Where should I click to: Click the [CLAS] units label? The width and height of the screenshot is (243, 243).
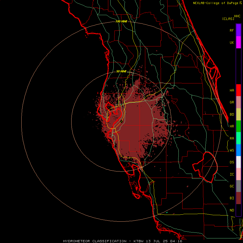(228, 19)
